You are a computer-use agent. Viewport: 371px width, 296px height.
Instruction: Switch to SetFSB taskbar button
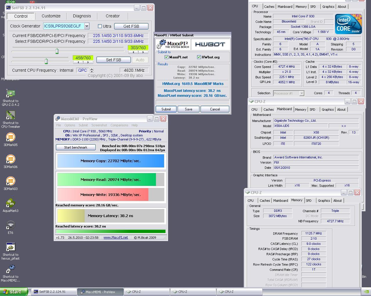point(54,292)
